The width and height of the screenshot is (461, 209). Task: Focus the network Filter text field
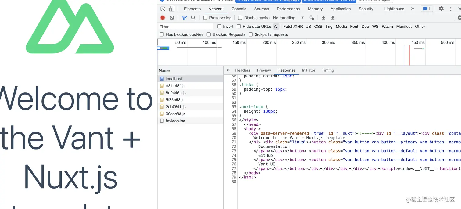[x=185, y=27]
